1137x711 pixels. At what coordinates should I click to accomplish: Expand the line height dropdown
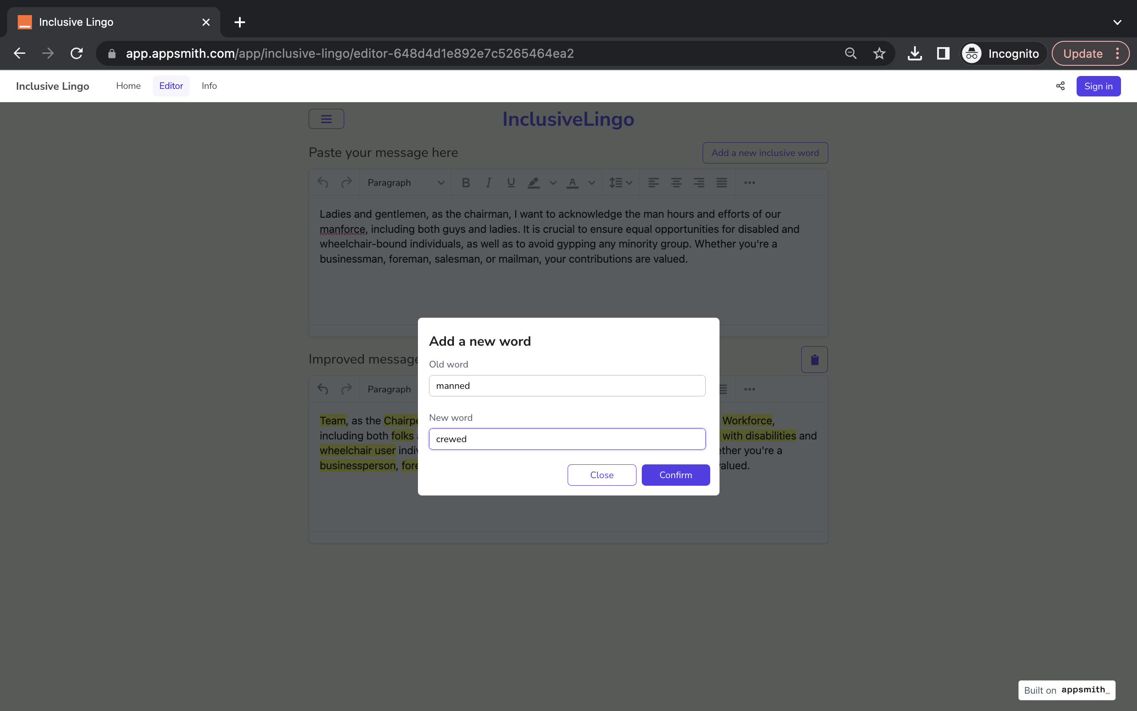click(x=620, y=183)
